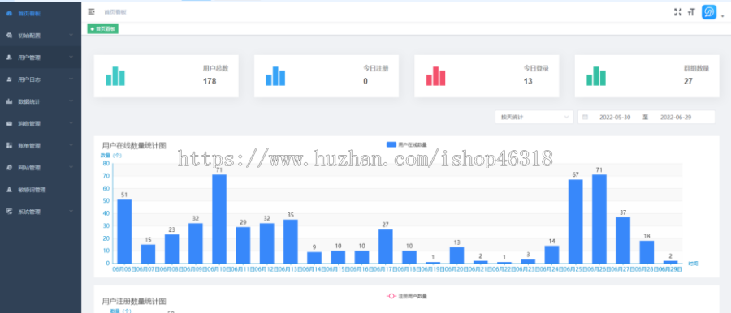731x313 pixels.
Task: Click the 敏感词管理 warning triangle icon
Action: [9, 190]
